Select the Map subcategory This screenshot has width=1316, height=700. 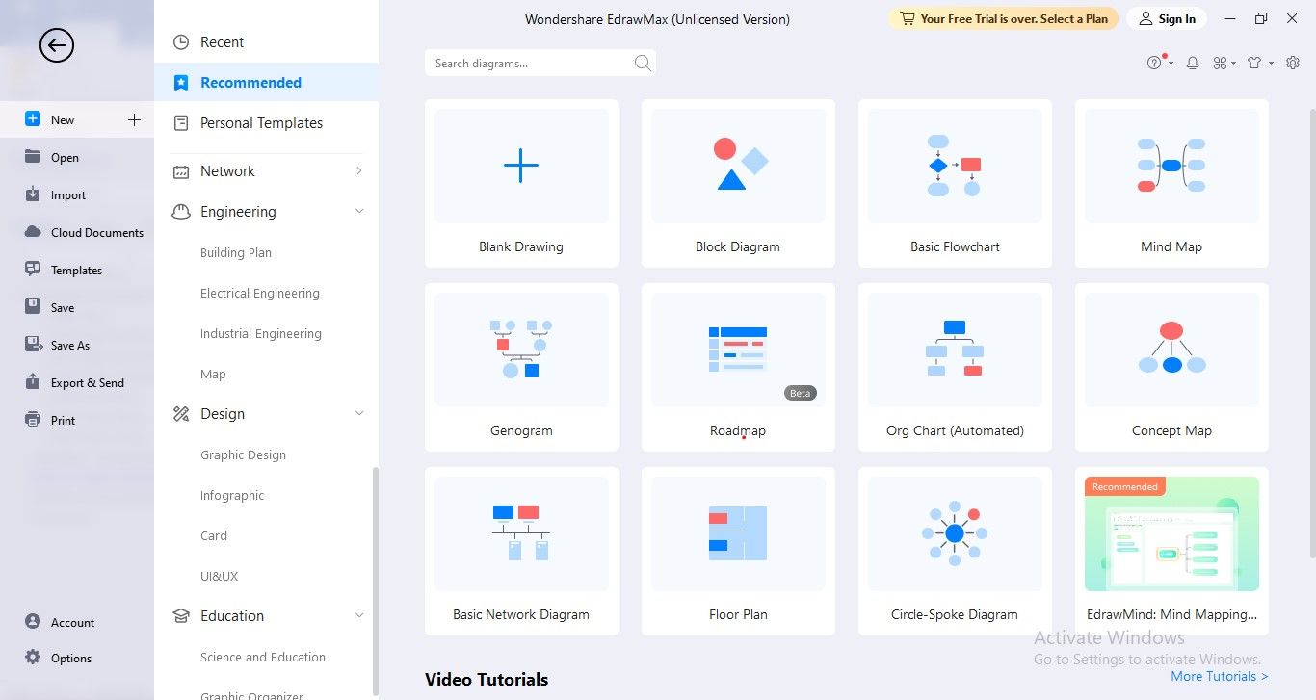pyautogui.click(x=213, y=375)
